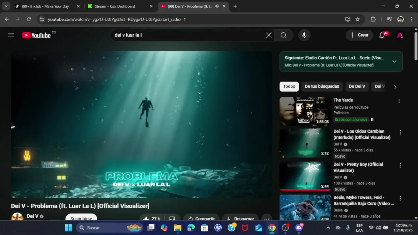Close the TikTok tab
The height and width of the screenshot is (235, 418).
tap(78, 6)
